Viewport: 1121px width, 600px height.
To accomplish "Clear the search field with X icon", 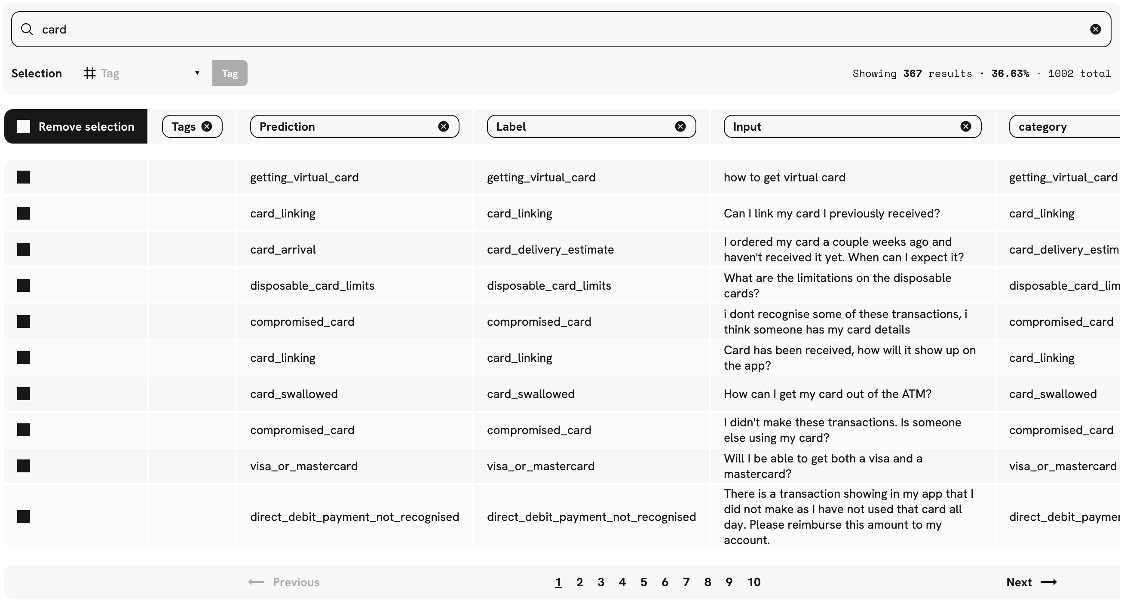I will coord(1095,29).
